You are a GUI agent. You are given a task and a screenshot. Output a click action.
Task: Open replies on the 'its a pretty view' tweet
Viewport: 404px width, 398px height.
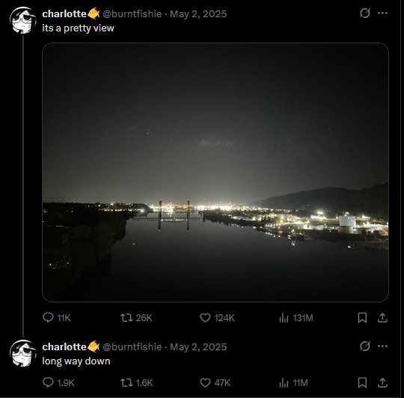56,318
